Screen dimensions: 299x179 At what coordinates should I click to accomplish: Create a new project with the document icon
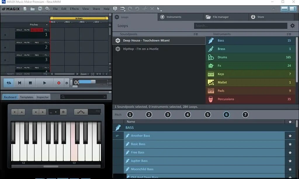pyautogui.click(x=25, y=9)
